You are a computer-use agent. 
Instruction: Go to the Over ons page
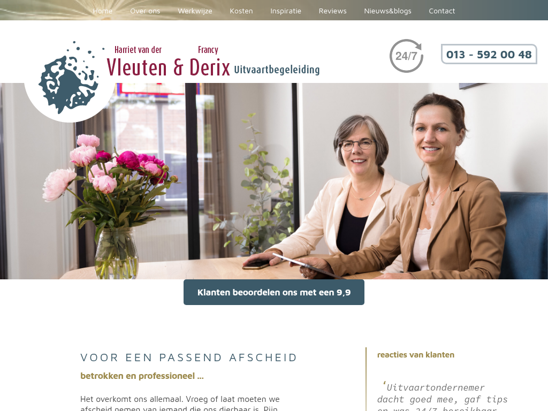145,11
